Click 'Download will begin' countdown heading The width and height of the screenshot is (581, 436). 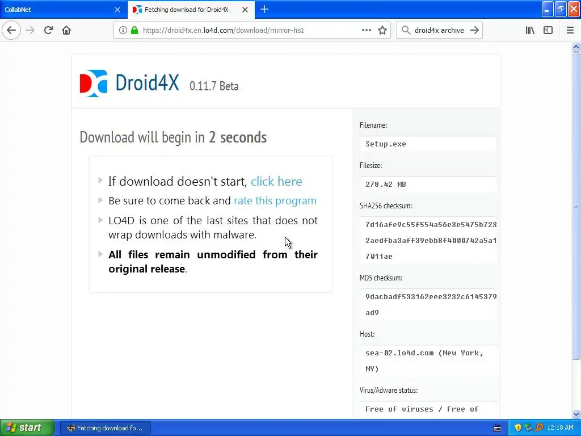click(x=173, y=137)
